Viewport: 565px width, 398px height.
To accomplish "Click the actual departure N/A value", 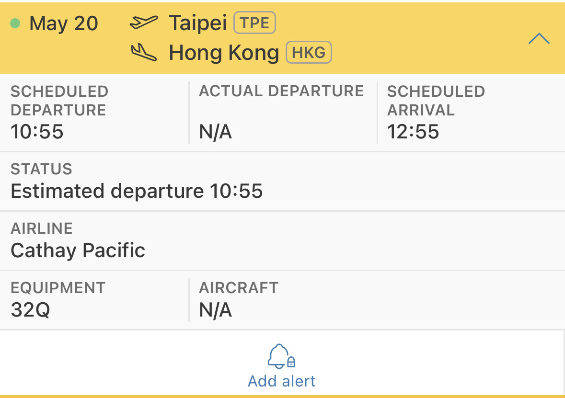I will tap(216, 132).
